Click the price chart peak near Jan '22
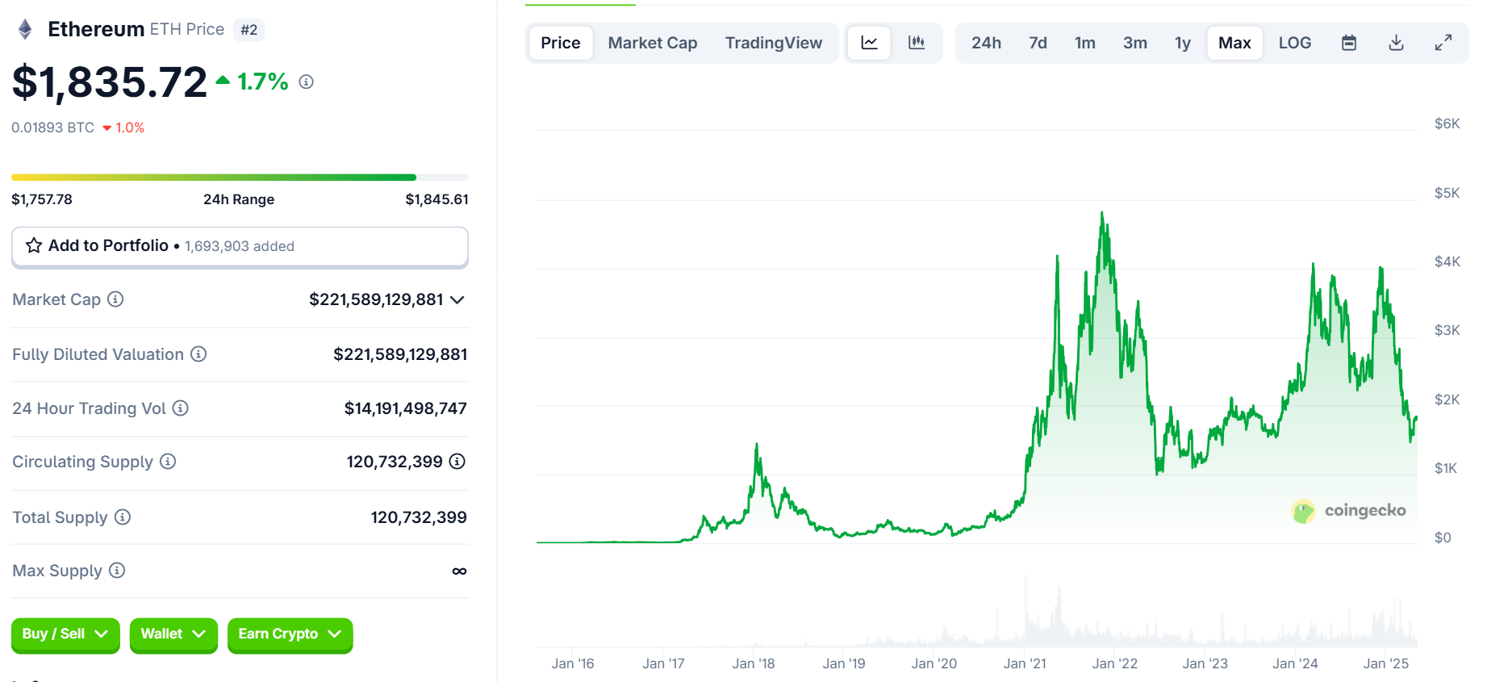1487x682 pixels. pos(1102,215)
